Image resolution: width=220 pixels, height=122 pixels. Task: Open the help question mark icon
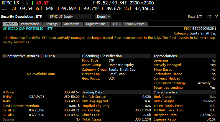tap(216, 17)
